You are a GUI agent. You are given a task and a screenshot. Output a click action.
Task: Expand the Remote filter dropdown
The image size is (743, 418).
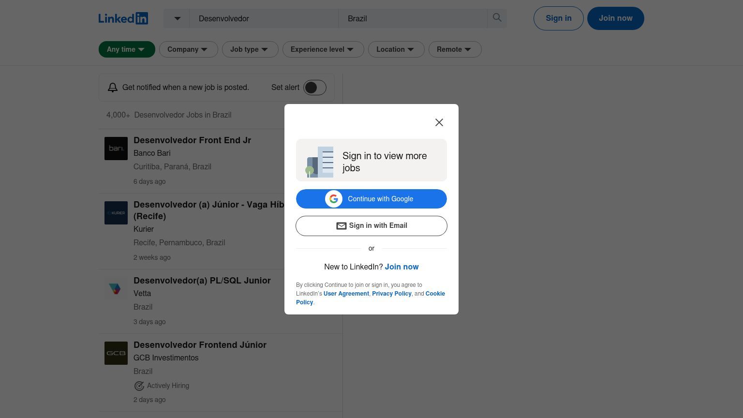click(455, 49)
